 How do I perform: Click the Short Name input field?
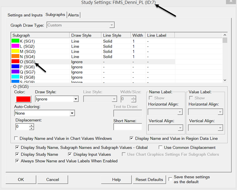127,127
